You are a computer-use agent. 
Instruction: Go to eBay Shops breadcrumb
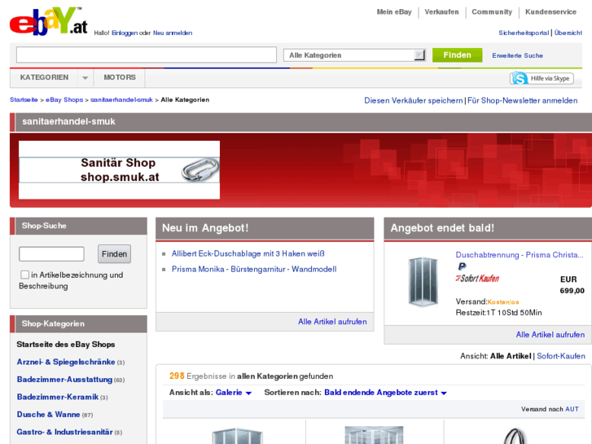tap(64, 99)
